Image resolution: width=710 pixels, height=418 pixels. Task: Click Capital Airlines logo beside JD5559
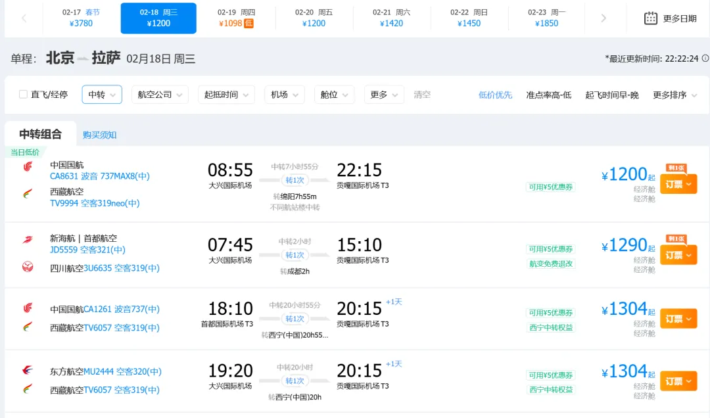click(x=28, y=239)
